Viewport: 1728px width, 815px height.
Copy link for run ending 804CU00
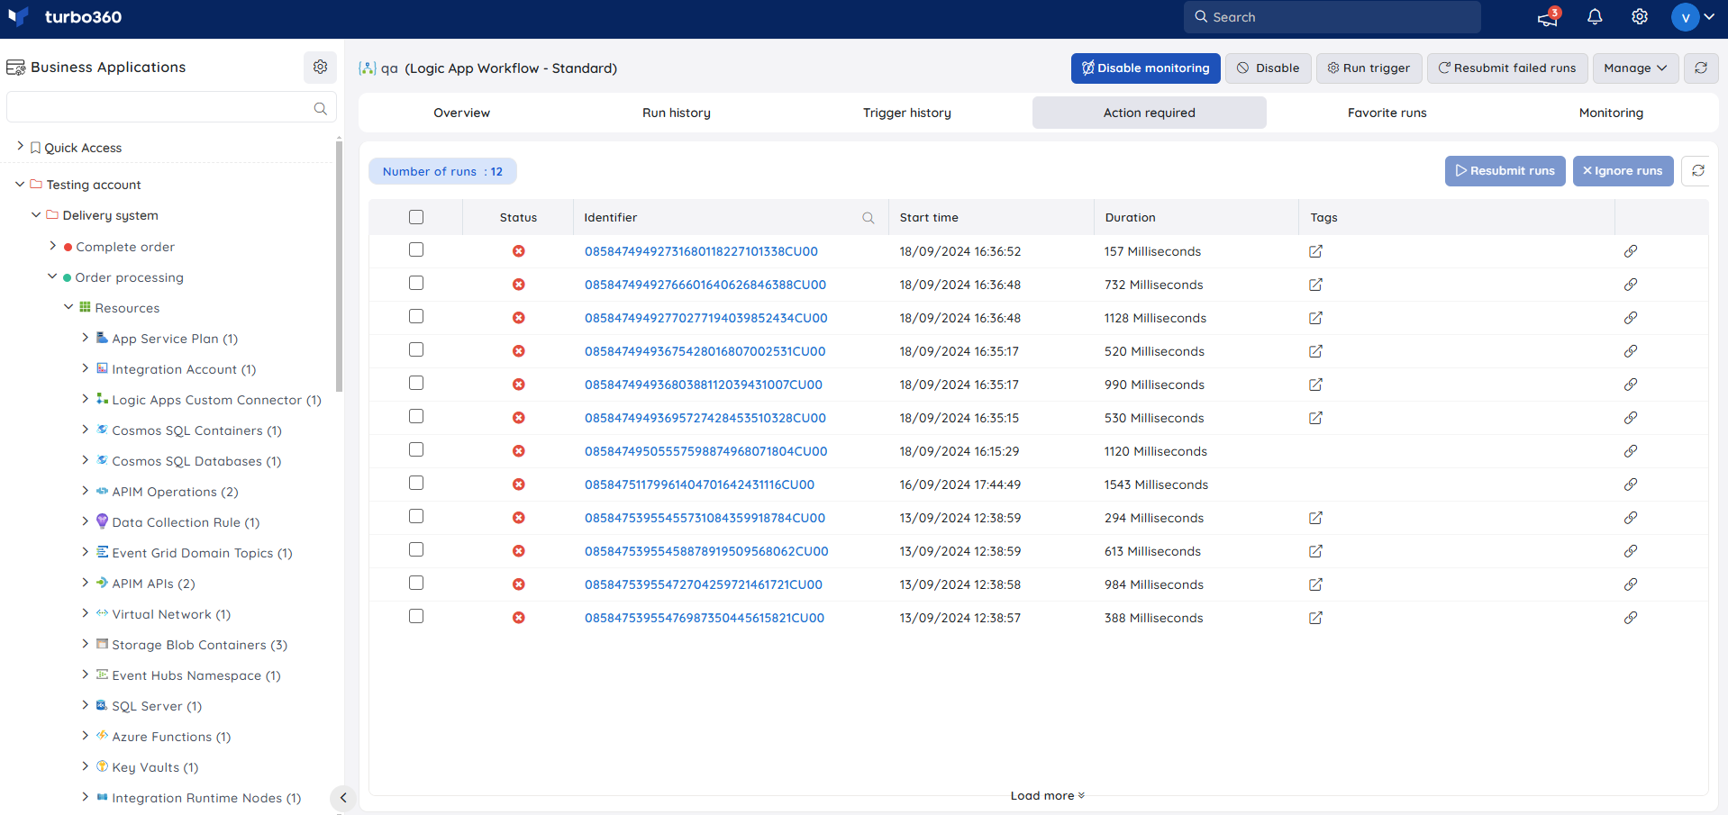[x=1631, y=451]
